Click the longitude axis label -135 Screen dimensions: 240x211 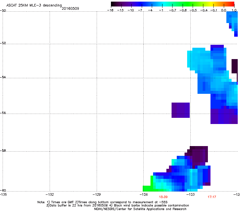pos(3,194)
